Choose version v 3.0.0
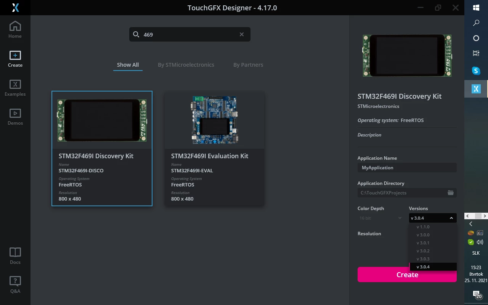488x305 pixels. coord(433,235)
